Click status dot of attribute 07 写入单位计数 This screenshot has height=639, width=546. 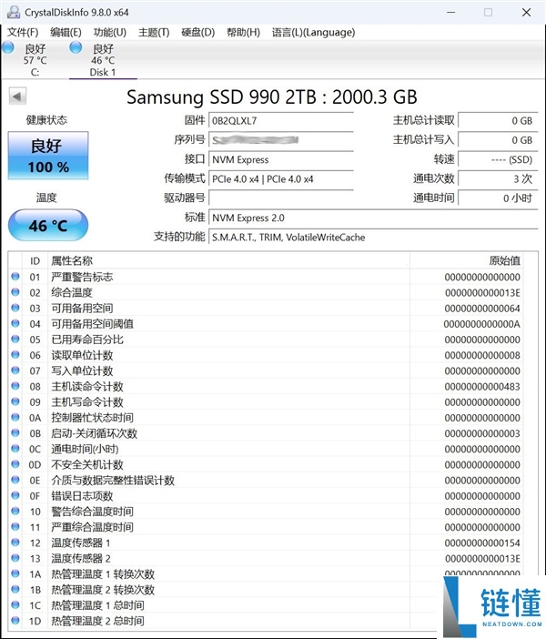click(15, 370)
